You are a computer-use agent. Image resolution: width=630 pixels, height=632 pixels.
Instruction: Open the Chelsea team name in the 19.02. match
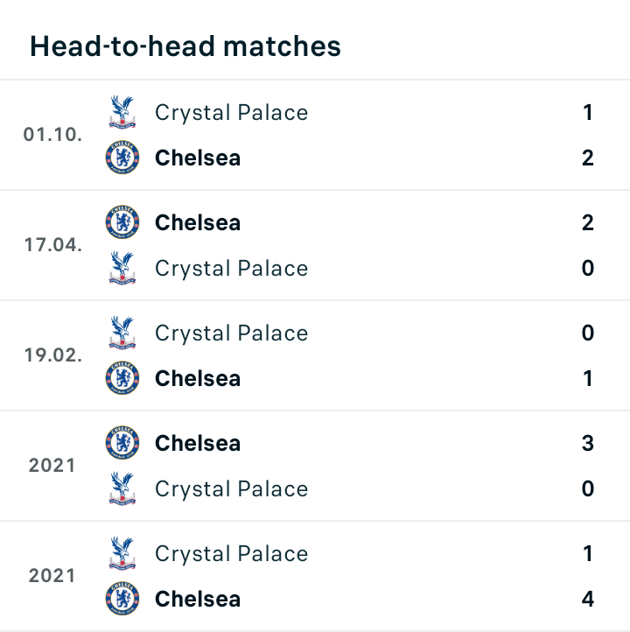click(x=198, y=378)
